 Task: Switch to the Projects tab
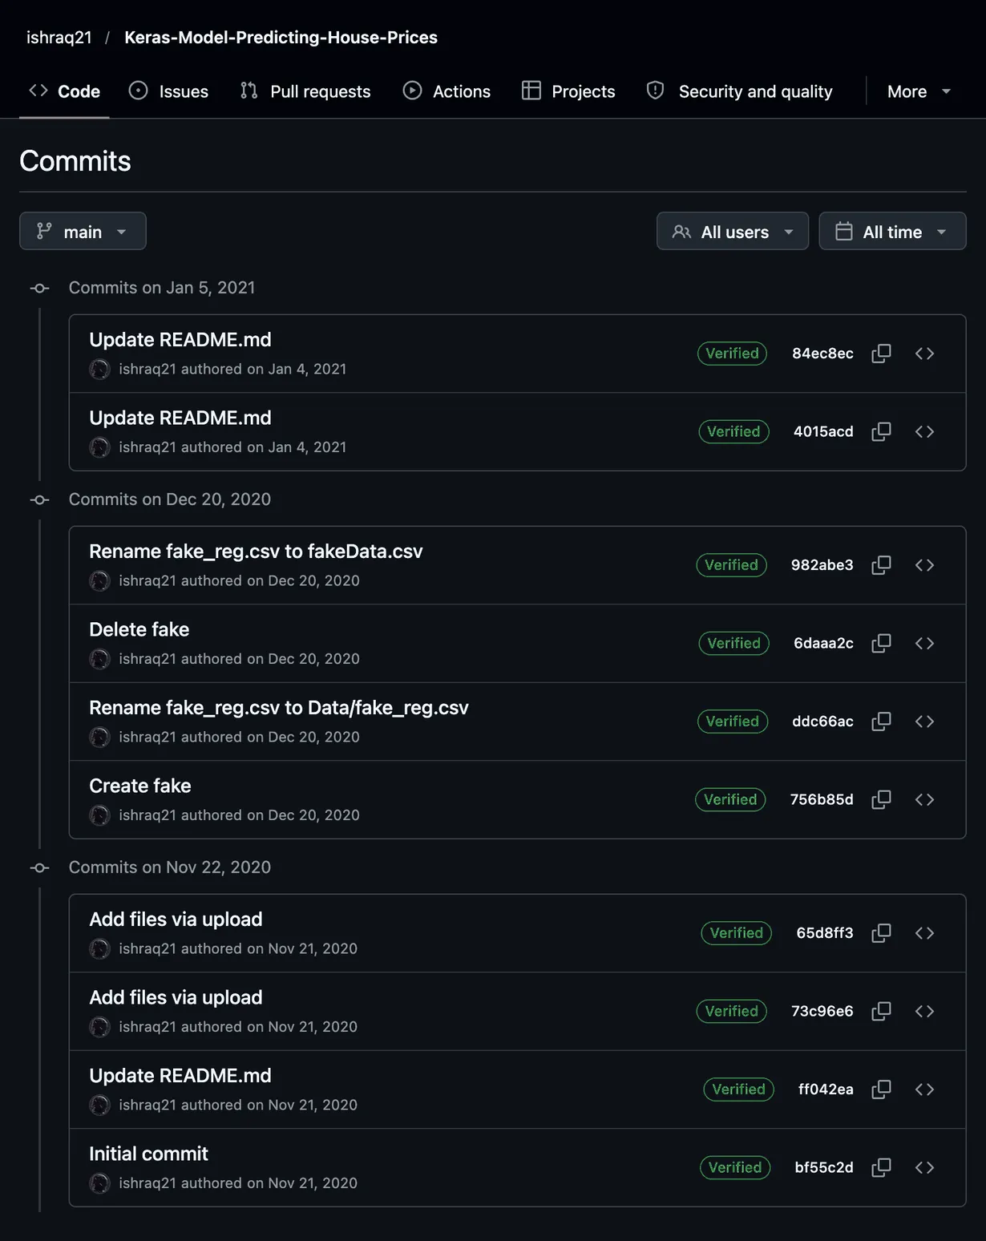coord(568,91)
